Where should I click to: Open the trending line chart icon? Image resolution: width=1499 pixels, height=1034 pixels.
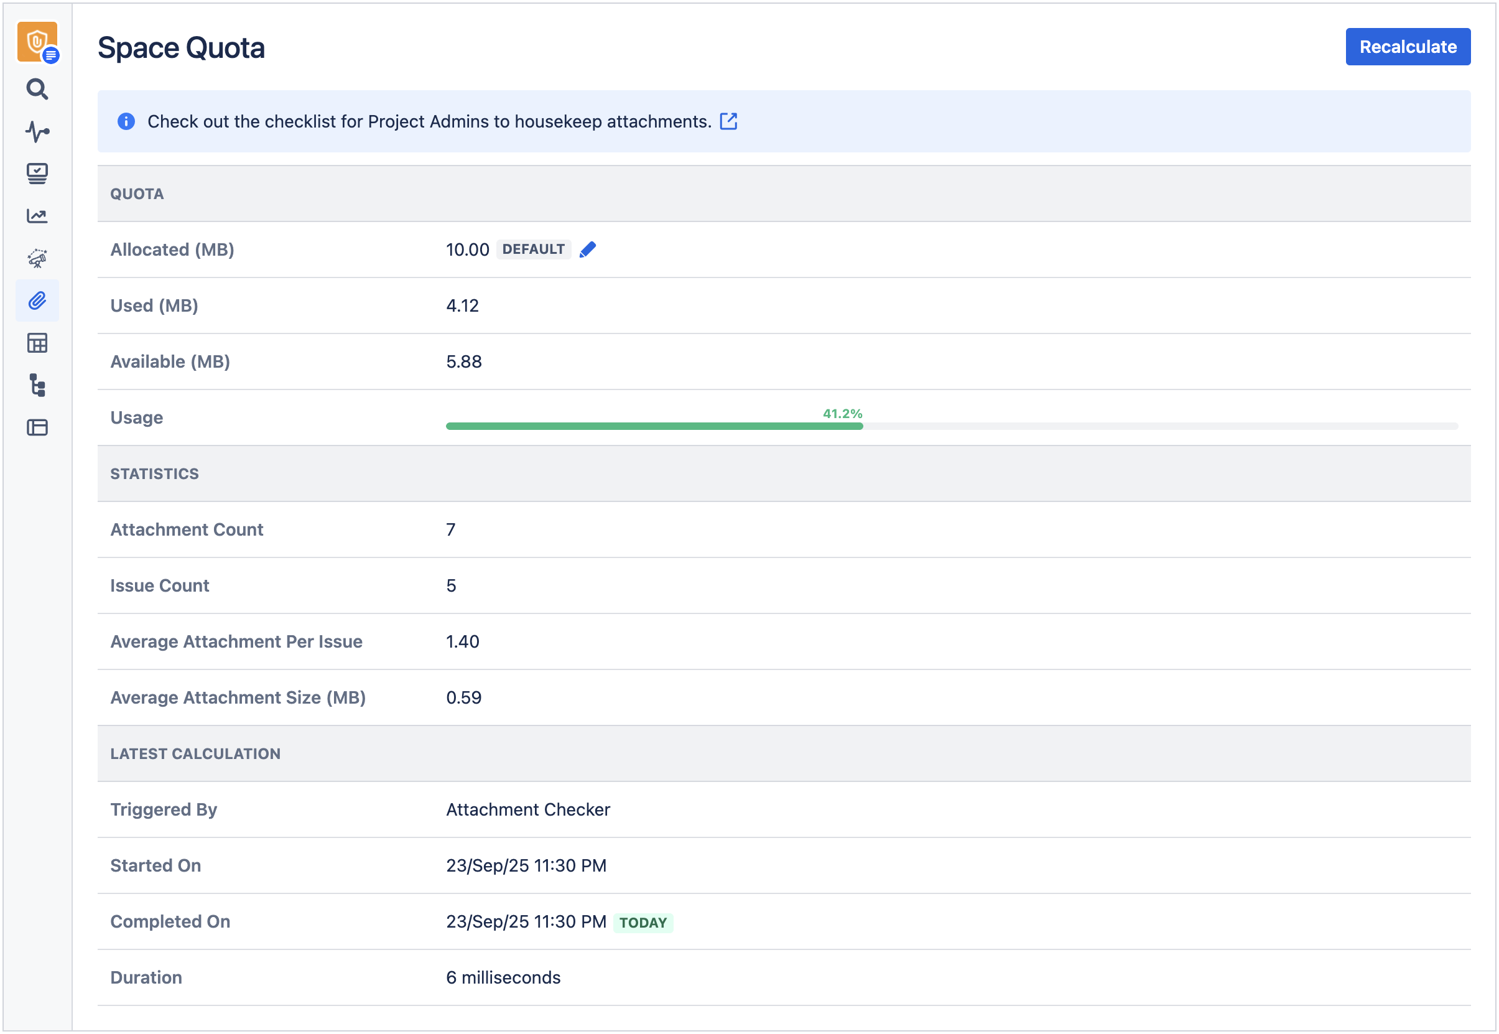[x=37, y=216]
